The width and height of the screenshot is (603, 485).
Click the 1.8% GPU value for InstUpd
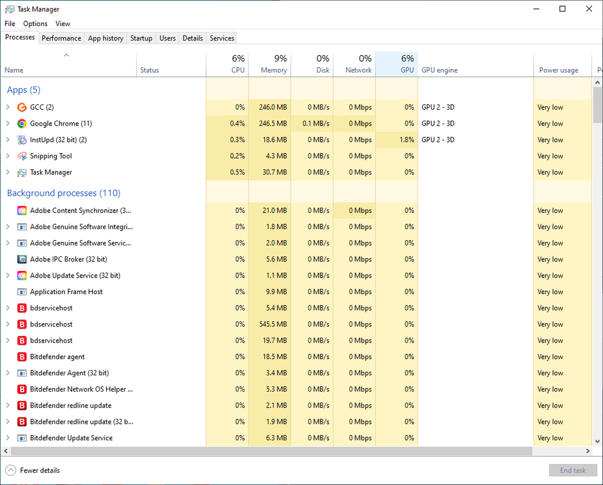click(407, 139)
